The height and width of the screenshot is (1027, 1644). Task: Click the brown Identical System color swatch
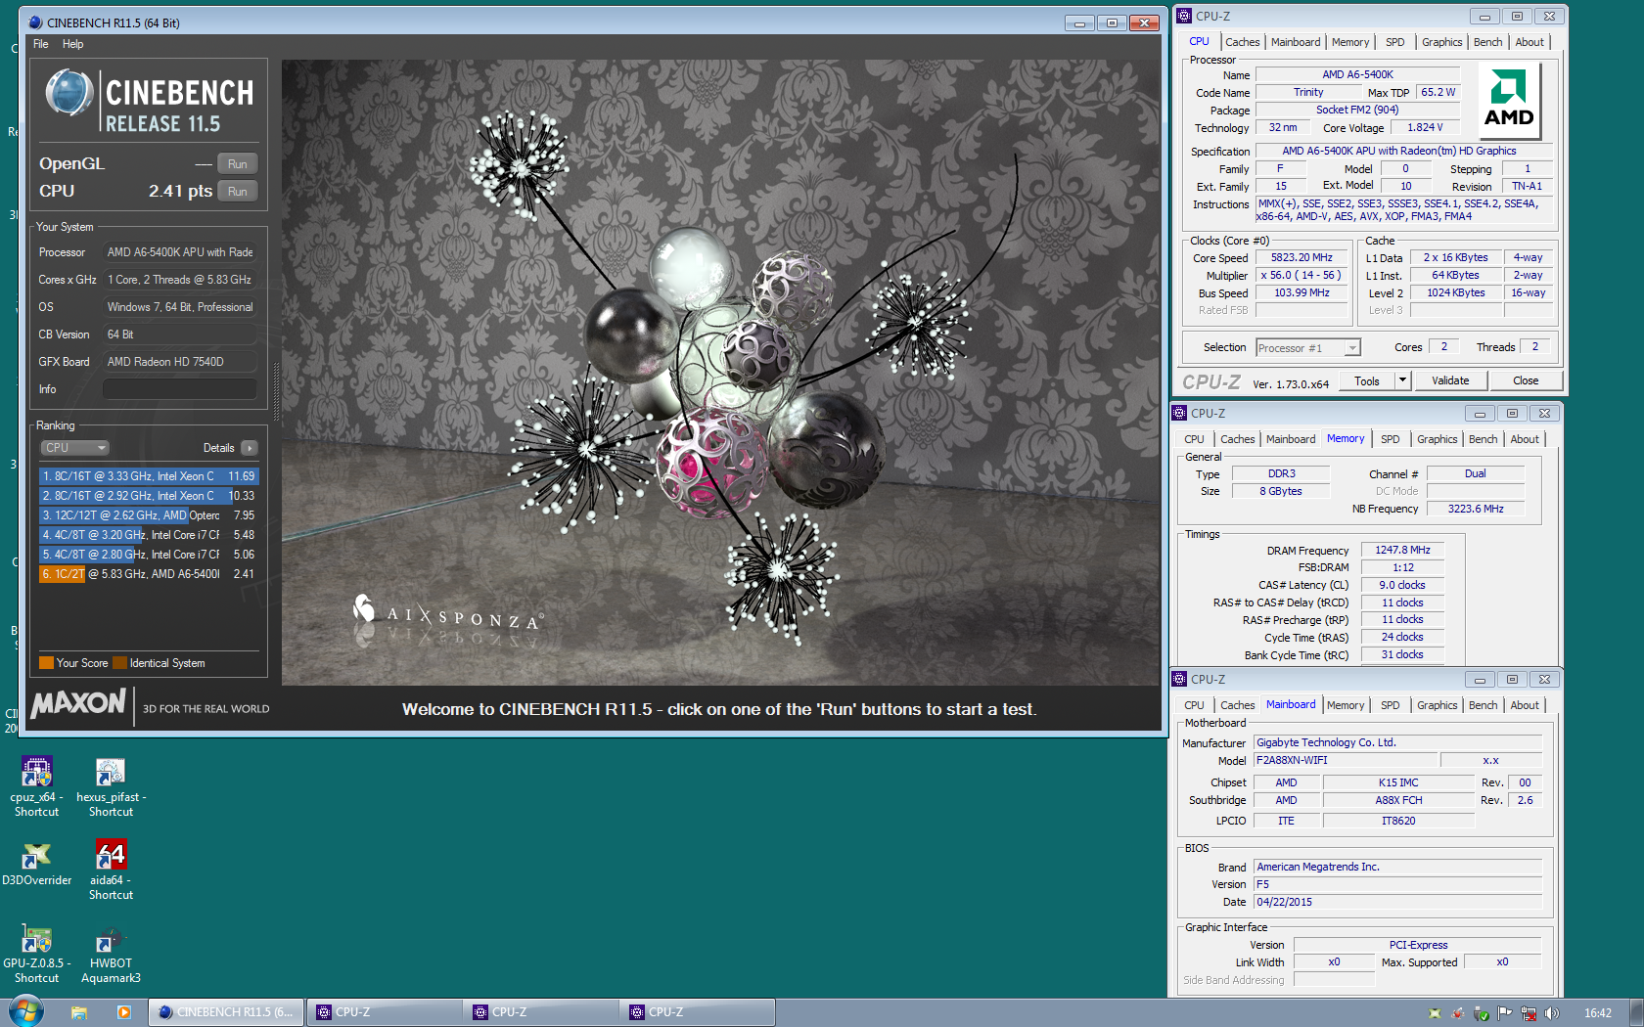point(119,663)
